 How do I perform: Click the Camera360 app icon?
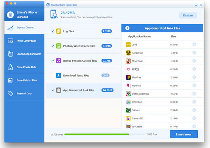[128, 118]
